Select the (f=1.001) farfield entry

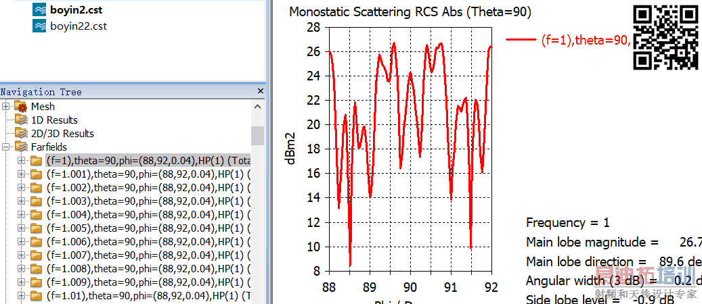148,174
